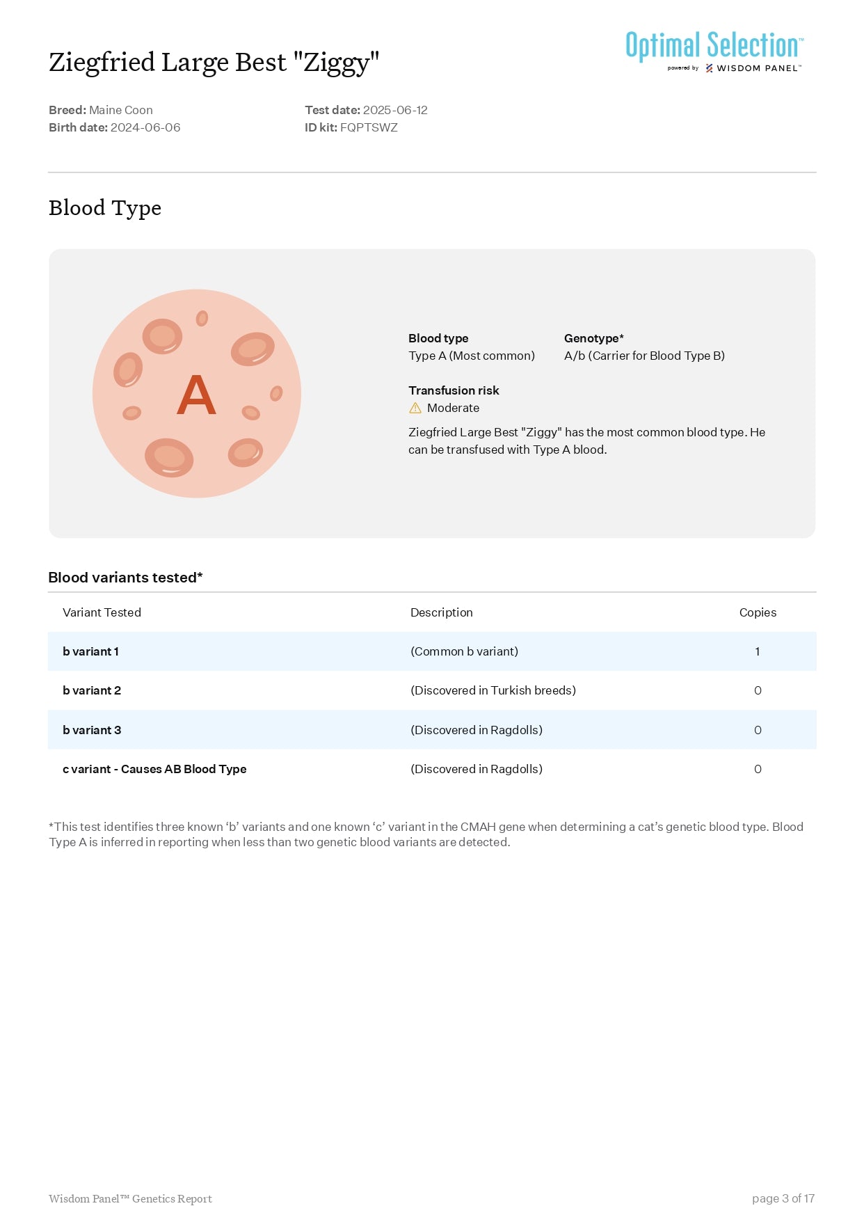
Task: Click the ID kit FQPTSWZ value
Action: [x=369, y=127]
